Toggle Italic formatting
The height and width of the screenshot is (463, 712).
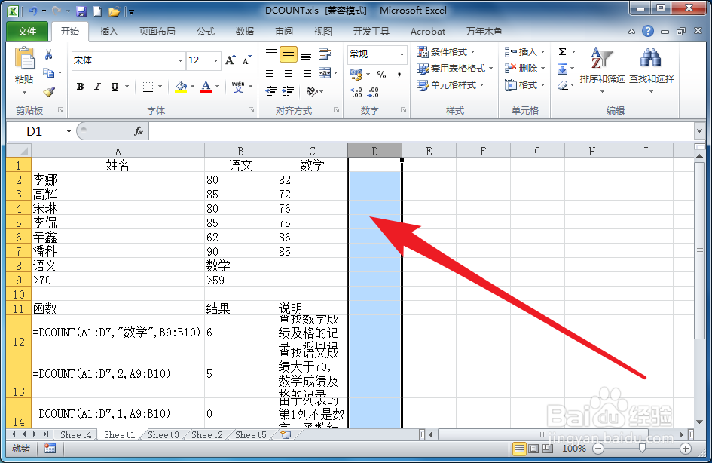pos(97,86)
